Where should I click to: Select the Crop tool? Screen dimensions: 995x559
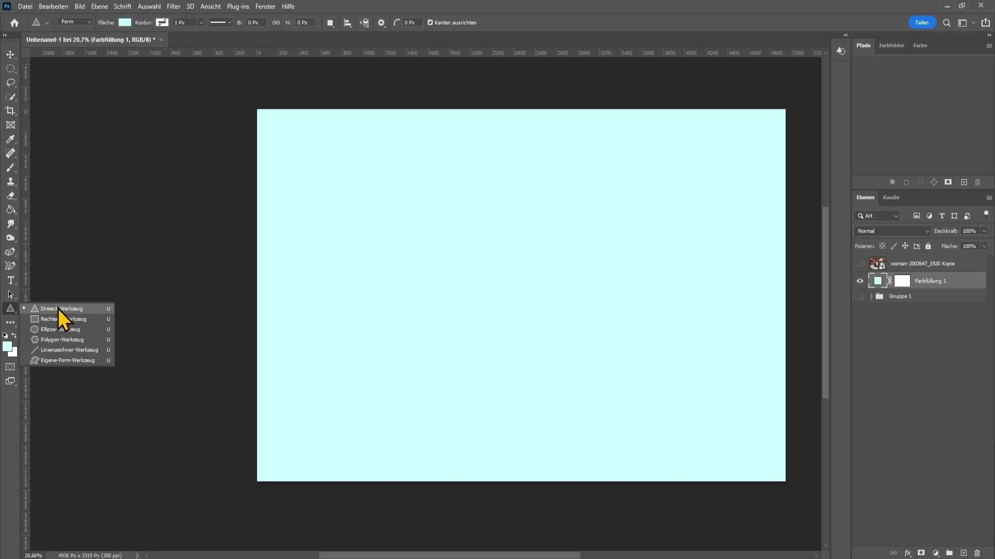point(10,111)
